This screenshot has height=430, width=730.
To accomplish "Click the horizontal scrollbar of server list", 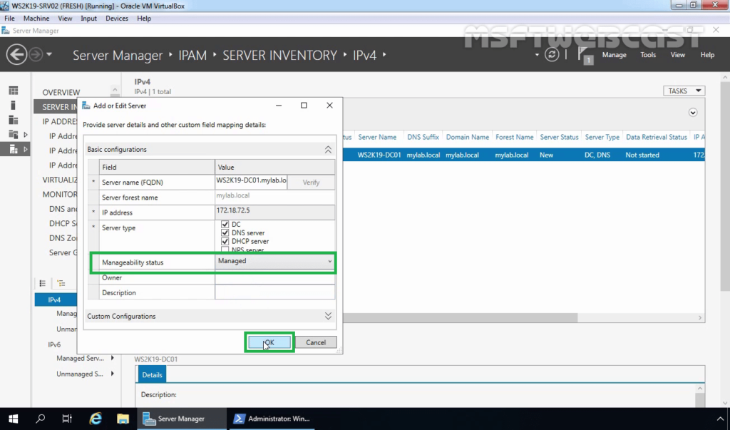I will [460, 317].
